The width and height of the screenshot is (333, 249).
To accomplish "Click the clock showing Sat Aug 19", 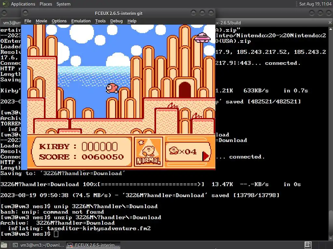I will 315,4.
